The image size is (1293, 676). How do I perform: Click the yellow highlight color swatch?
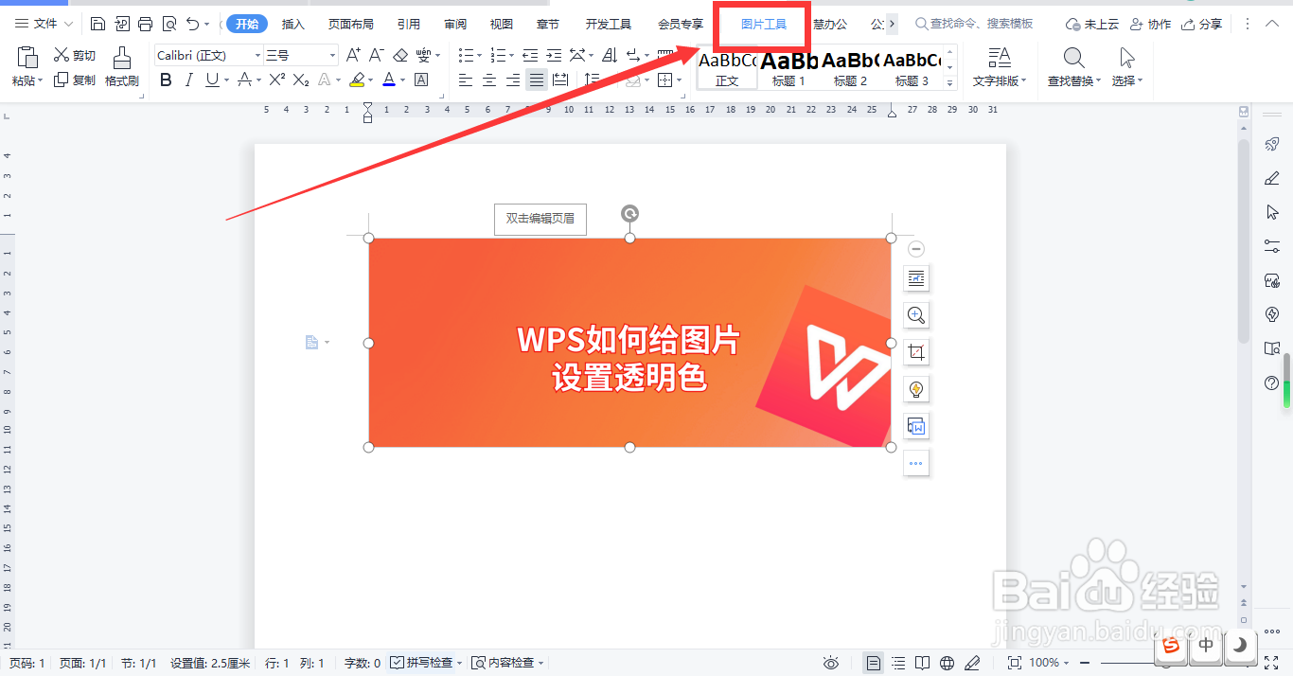[x=357, y=80]
